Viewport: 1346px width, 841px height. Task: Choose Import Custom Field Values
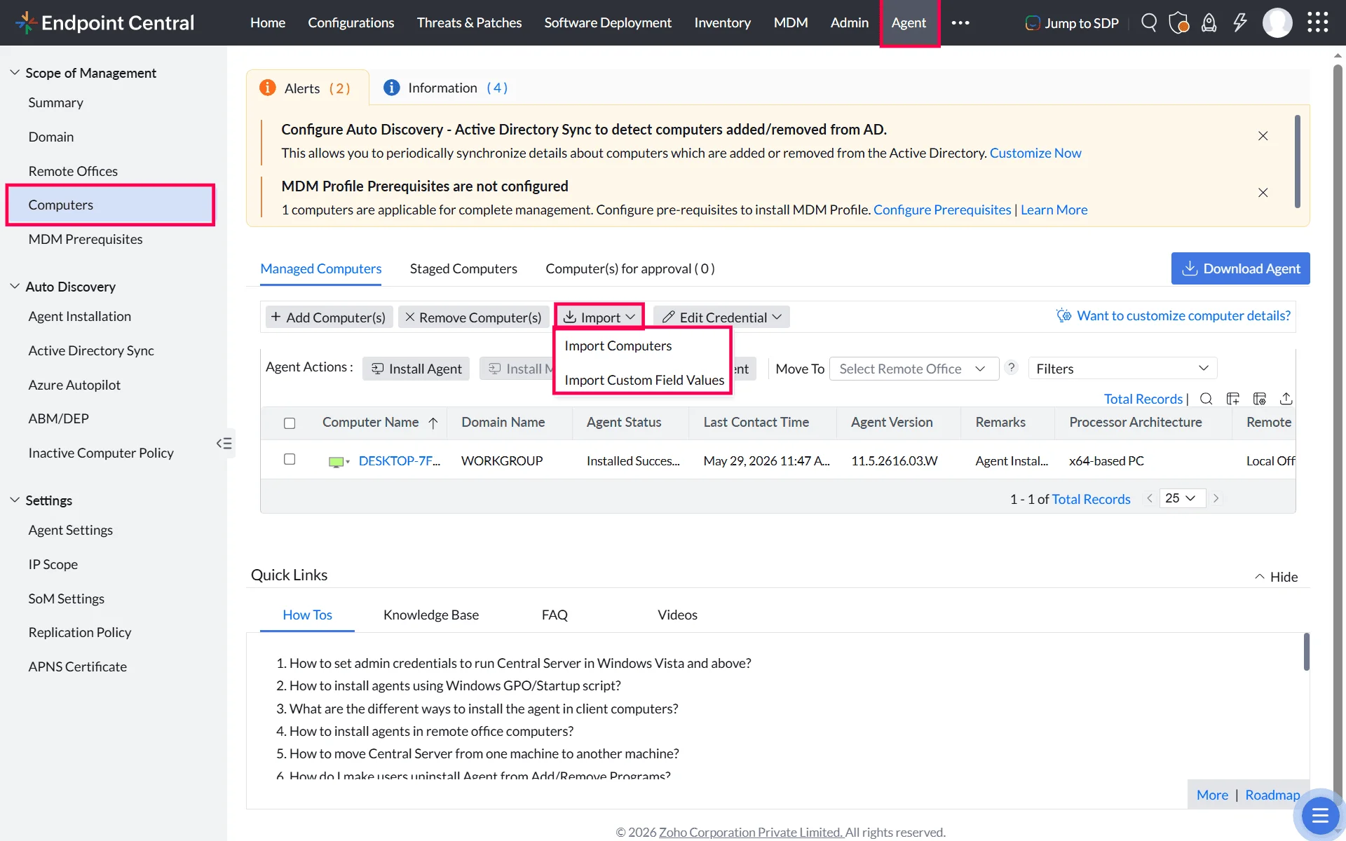pyautogui.click(x=644, y=380)
